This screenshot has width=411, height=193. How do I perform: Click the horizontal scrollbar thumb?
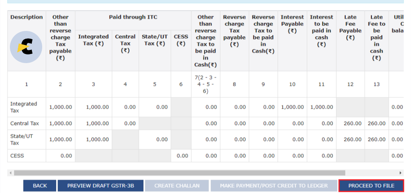point(179,173)
